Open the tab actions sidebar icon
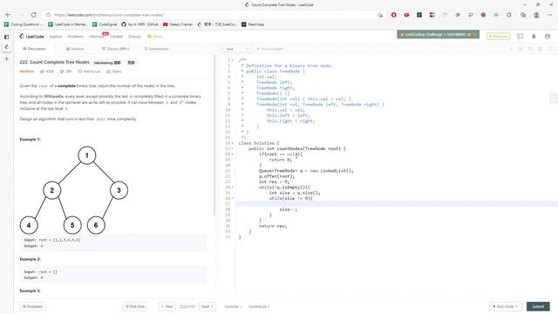 [6, 37]
